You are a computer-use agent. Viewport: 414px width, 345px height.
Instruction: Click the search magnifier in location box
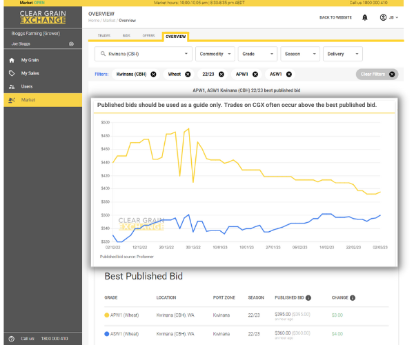(103, 54)
